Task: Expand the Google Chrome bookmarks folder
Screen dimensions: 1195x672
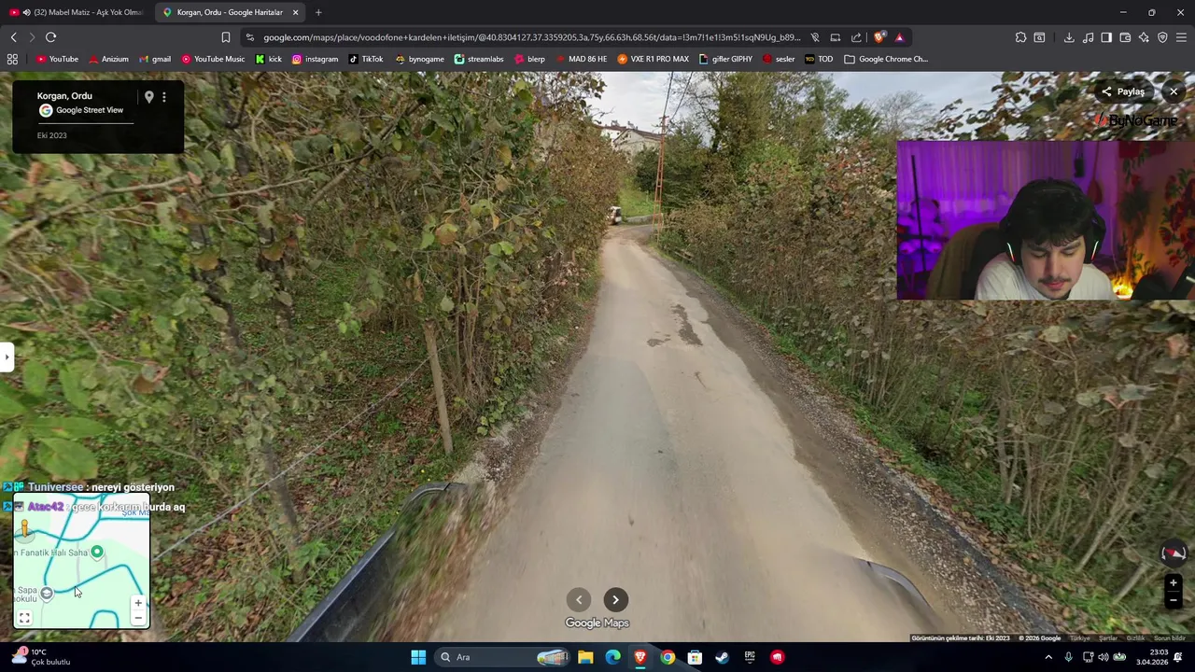Action: coord(886,59)
